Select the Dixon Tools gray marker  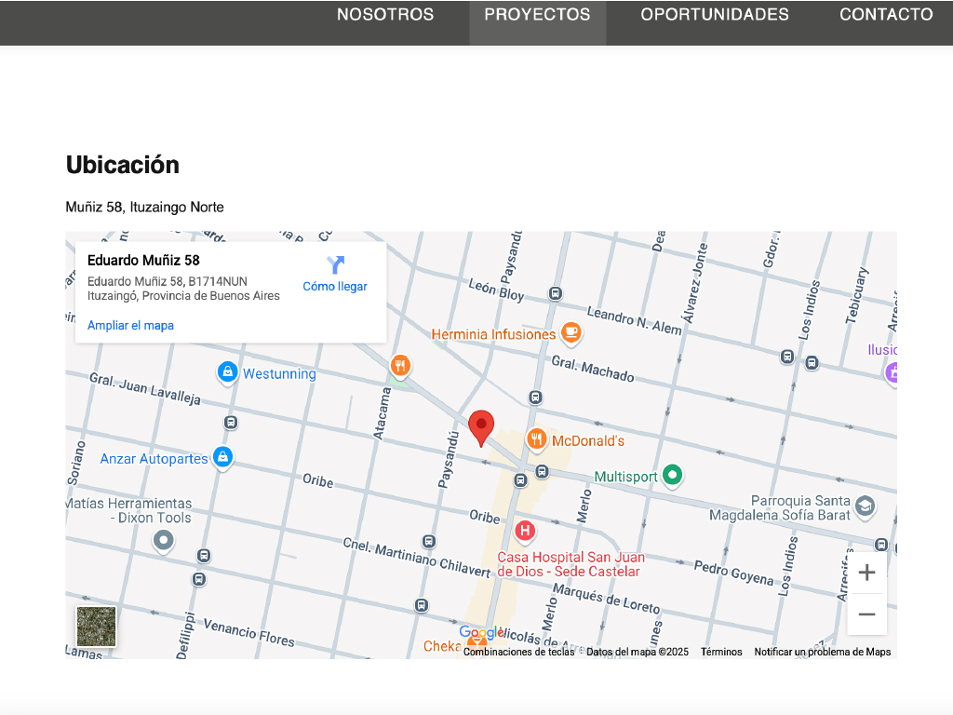164,540
